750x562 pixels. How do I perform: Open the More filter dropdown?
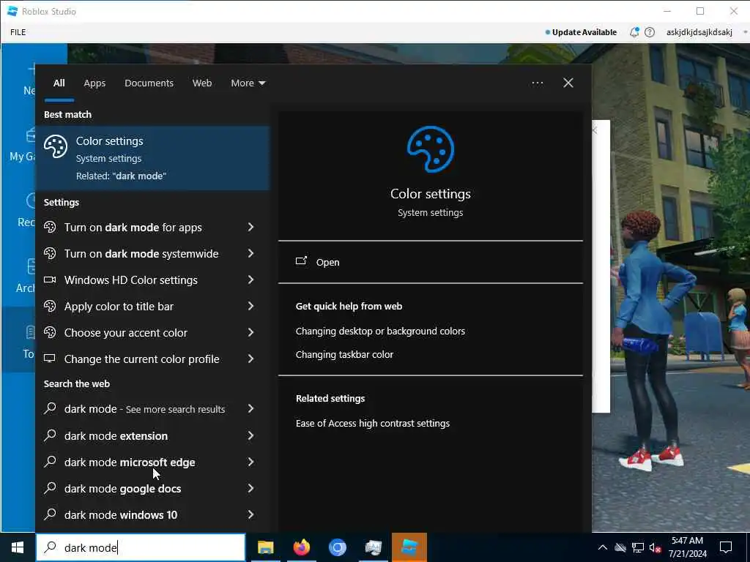[x=248, y=83]
